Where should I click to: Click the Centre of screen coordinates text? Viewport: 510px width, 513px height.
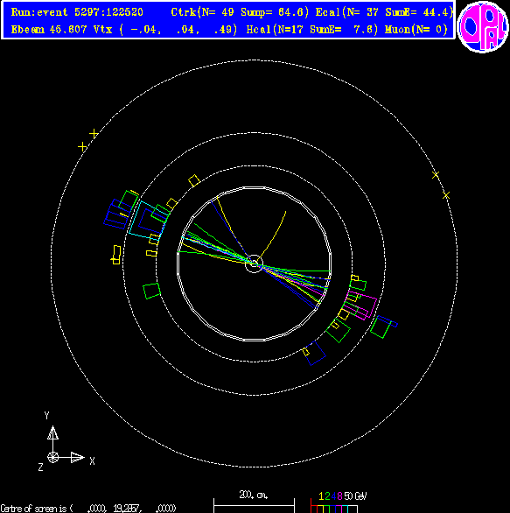pyautogui.click(x=88, y=509)
